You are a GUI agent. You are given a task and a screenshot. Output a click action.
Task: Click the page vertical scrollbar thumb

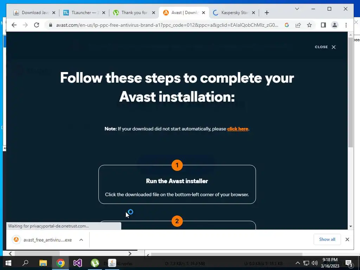(351, 92)
